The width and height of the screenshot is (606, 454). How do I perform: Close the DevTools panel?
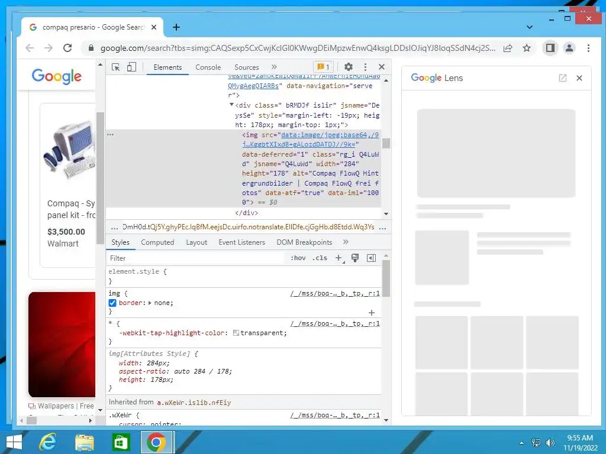[382, 67]
